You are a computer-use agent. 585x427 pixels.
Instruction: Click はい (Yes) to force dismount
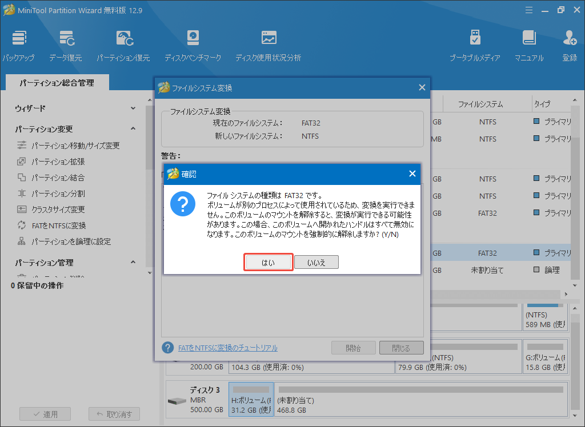(269, 262)
